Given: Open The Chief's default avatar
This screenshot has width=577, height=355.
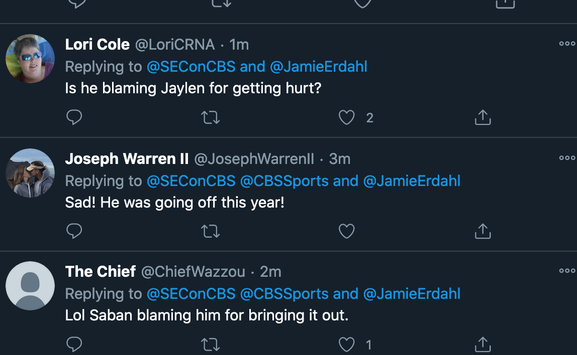Looking at the screenshot, I should coord(30,286).
